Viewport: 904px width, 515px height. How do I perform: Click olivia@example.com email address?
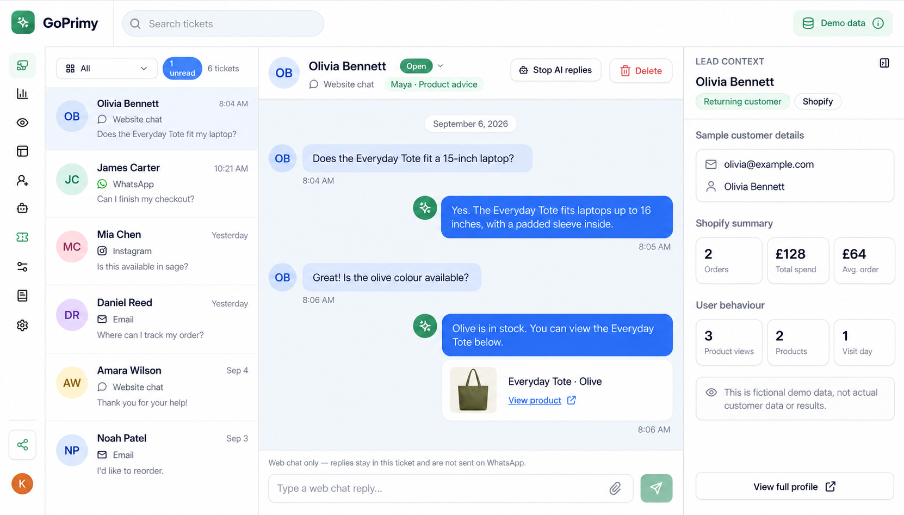click(769, 164)
